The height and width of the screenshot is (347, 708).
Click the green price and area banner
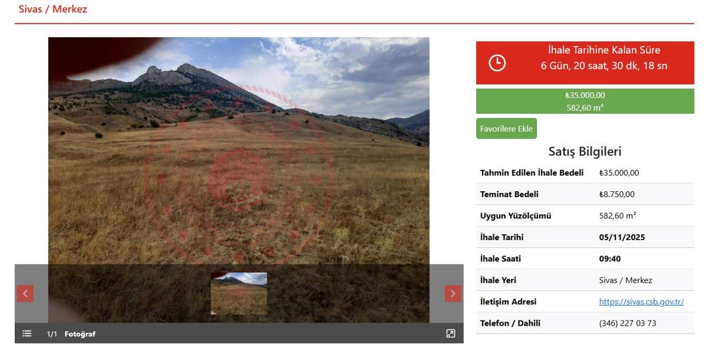[x=585, y=101]
